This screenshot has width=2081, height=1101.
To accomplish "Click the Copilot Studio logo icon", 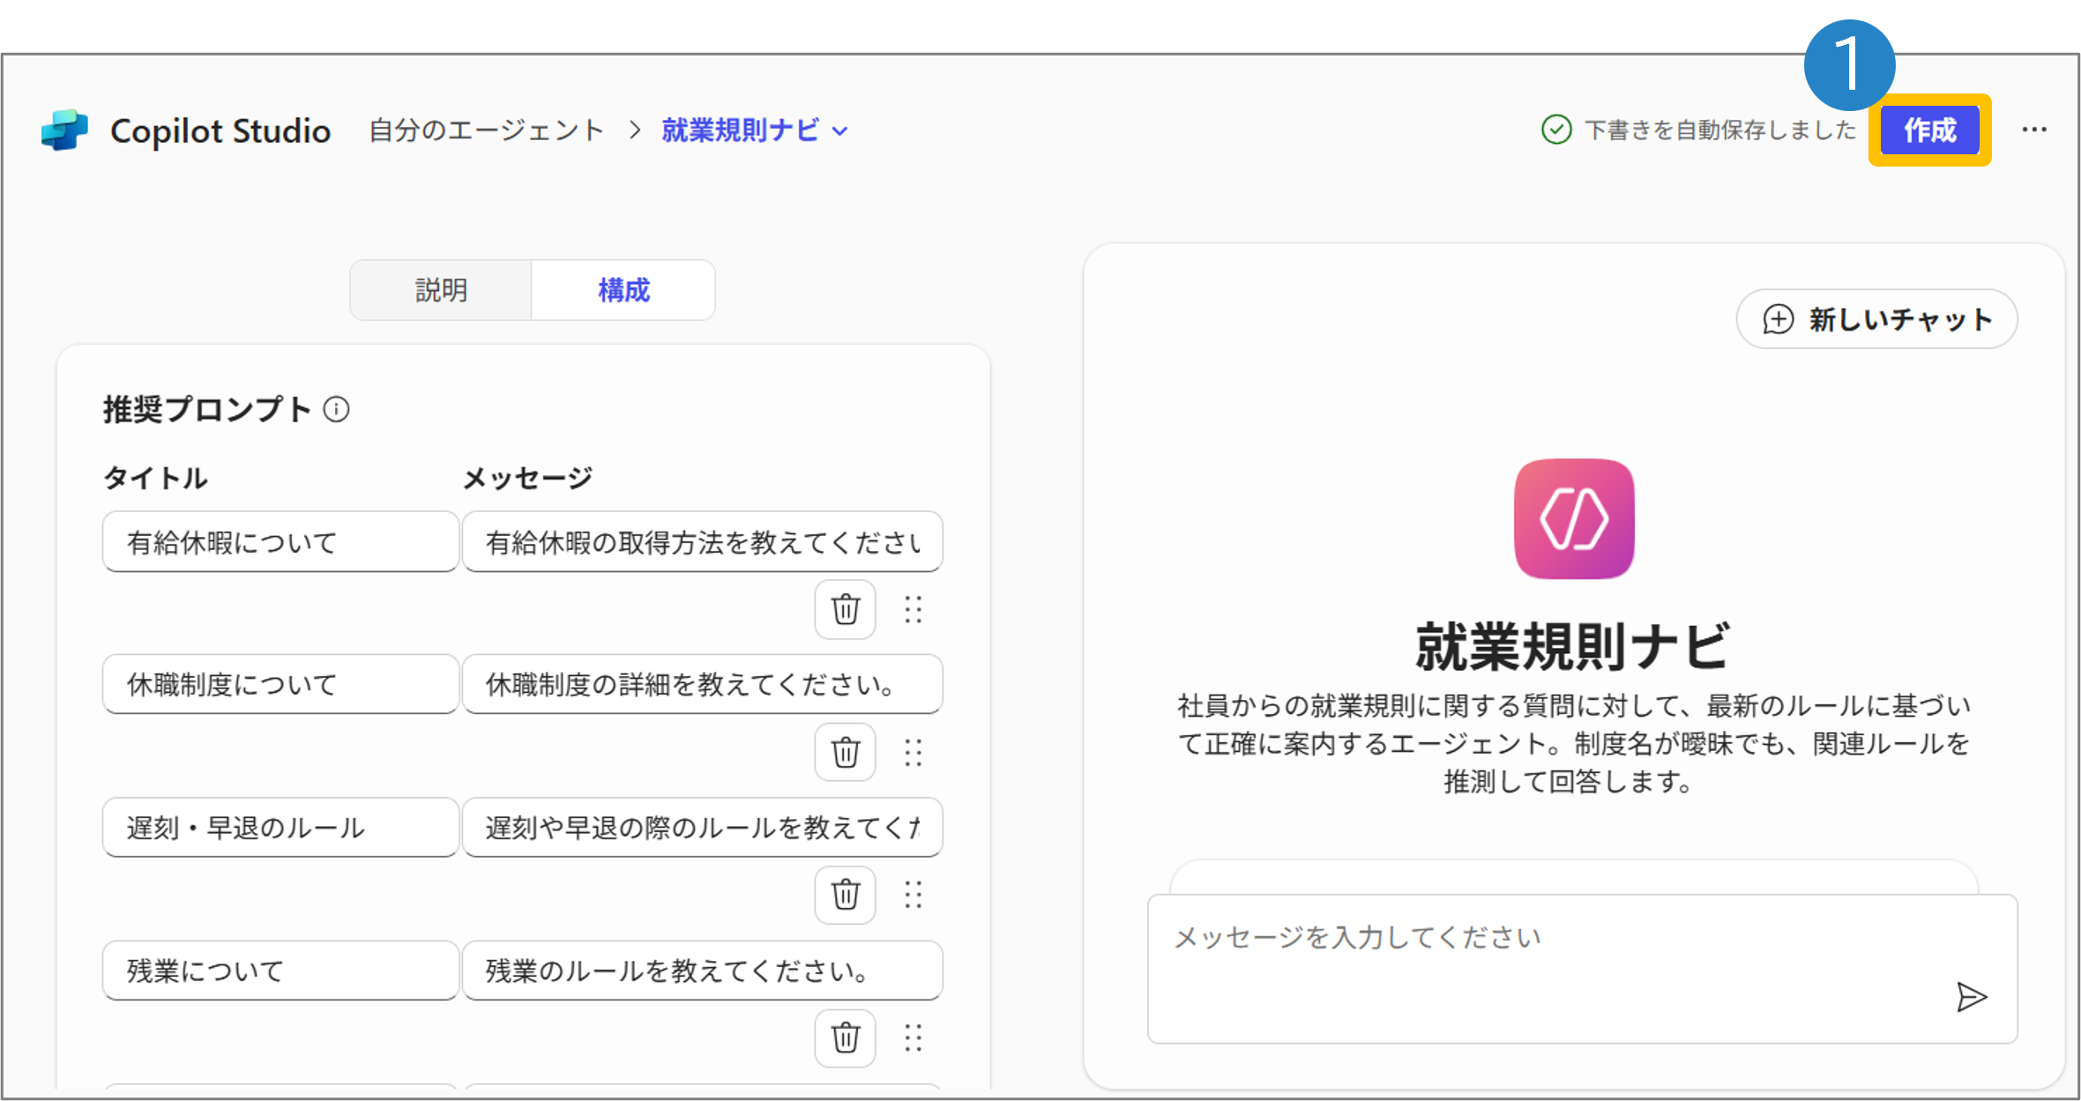I will coord(64,130).
